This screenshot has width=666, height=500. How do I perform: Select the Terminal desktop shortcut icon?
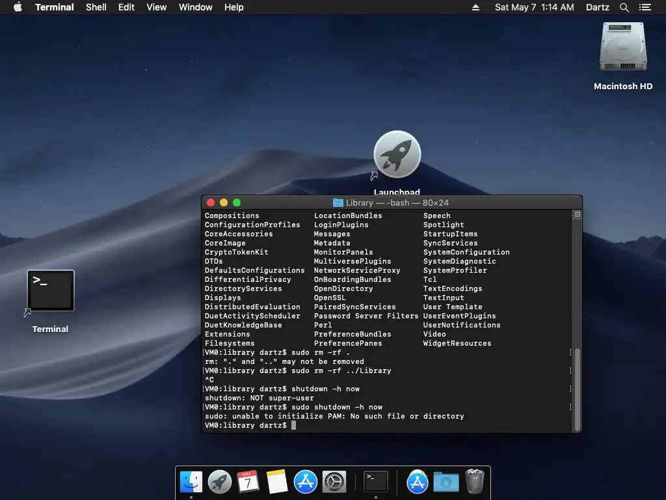click(x=51, y=290)
